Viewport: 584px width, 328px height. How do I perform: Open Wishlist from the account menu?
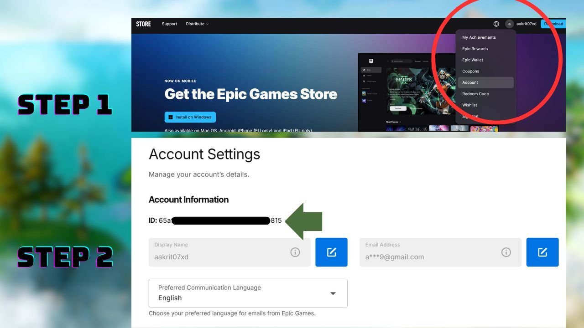(x=469, y=105)
